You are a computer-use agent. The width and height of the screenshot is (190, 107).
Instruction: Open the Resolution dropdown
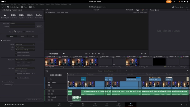tap(25, 60)
